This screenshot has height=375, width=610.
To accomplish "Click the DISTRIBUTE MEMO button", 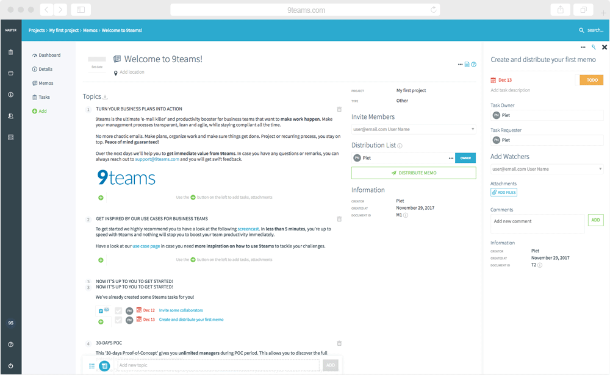I will pyautogui.click(x=414, y=173).
